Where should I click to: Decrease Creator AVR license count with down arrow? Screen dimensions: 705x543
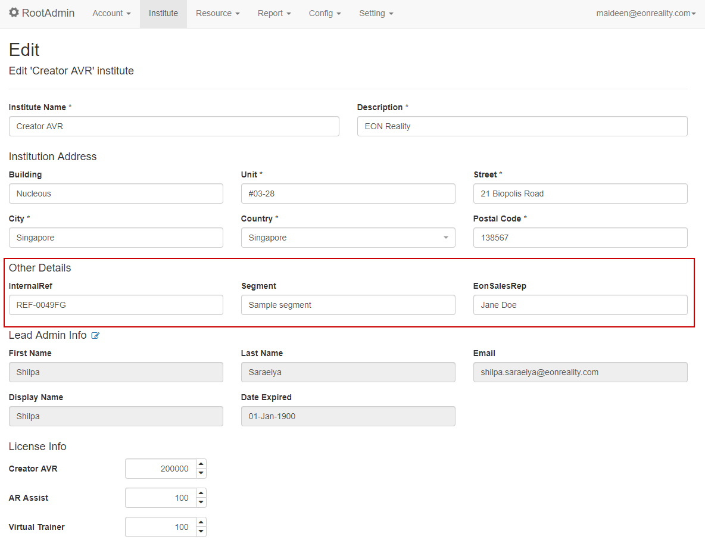[x=201, y=473]
